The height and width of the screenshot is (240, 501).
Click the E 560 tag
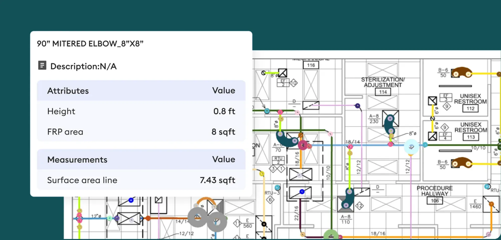[x=247, y=223]
